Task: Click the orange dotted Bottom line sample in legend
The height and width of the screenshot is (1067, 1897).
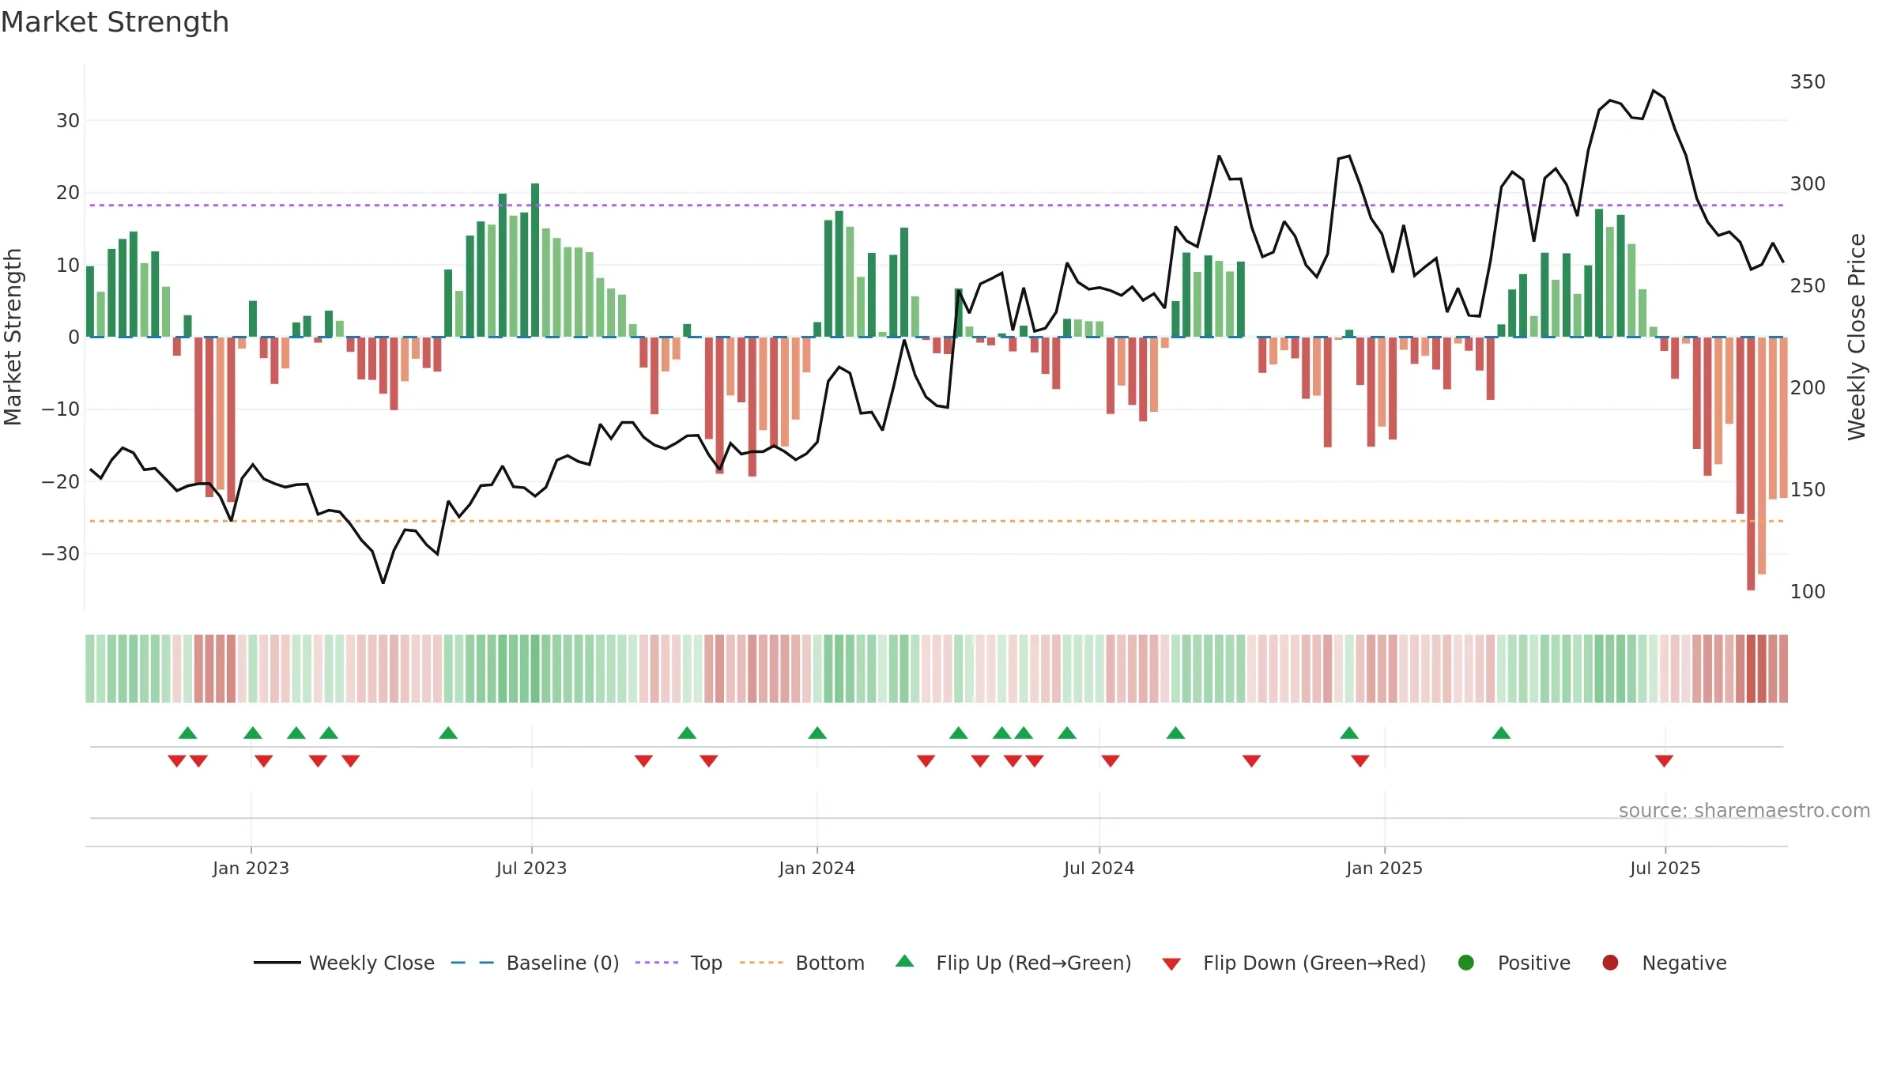Action: (761, 963)
